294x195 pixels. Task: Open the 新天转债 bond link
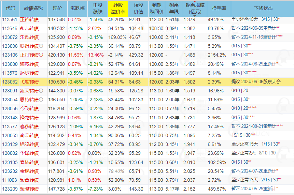tap(29, 91)
